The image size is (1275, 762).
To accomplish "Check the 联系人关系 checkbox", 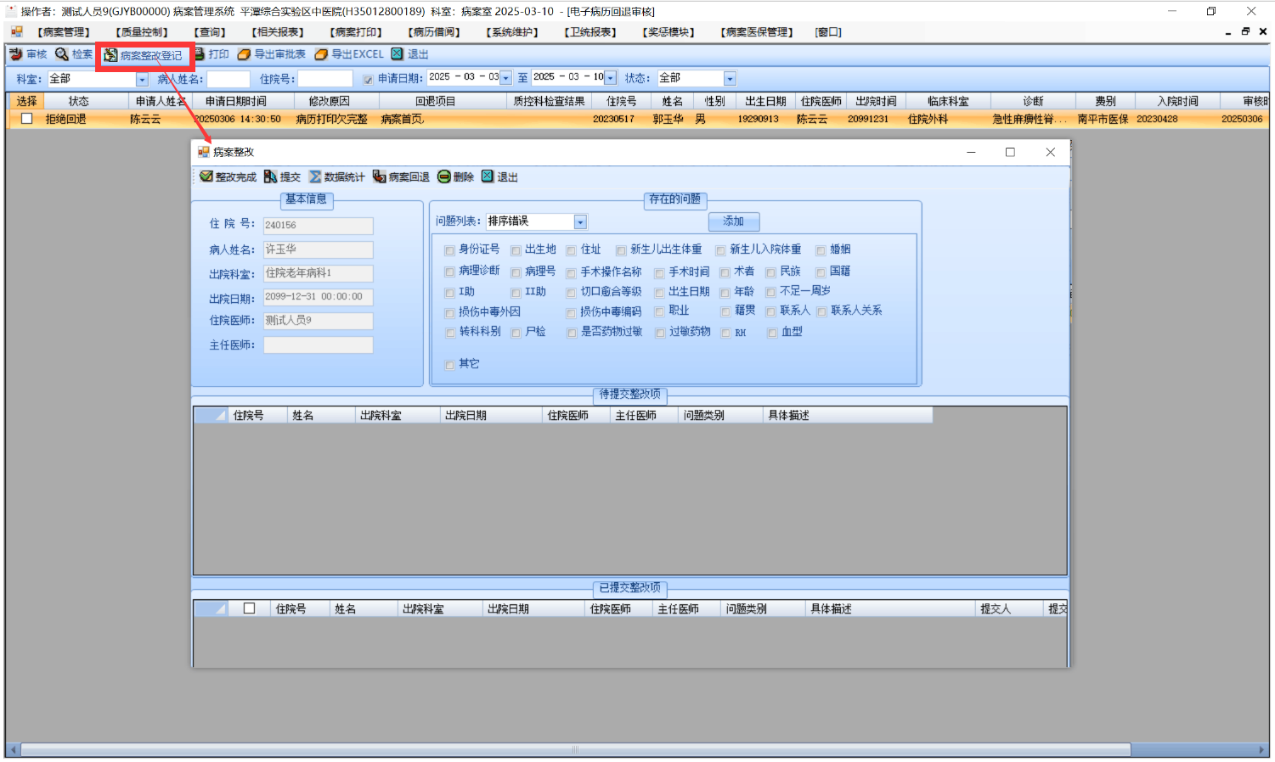I will pyautogui.click(x=821, y=311).
